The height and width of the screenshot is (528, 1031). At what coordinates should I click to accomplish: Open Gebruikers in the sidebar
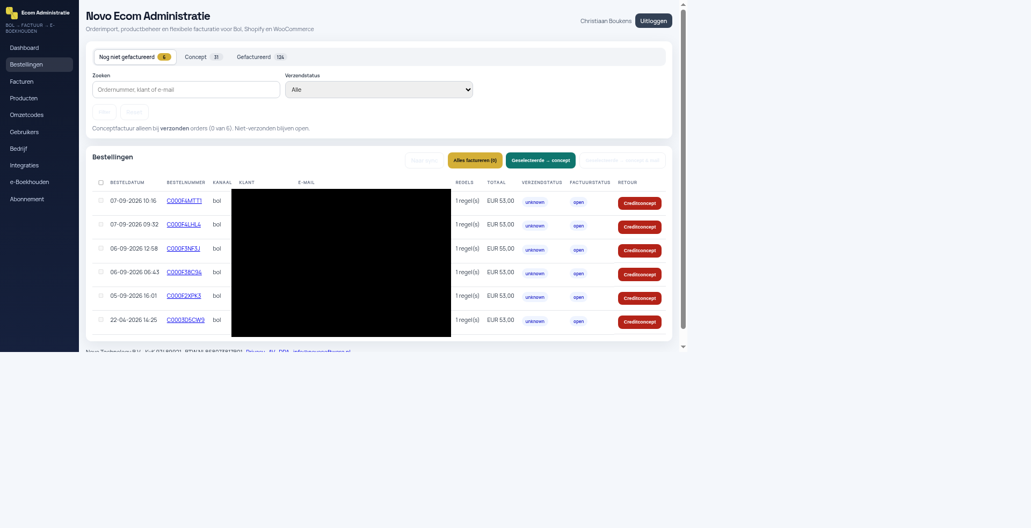(x=39, y=132)
